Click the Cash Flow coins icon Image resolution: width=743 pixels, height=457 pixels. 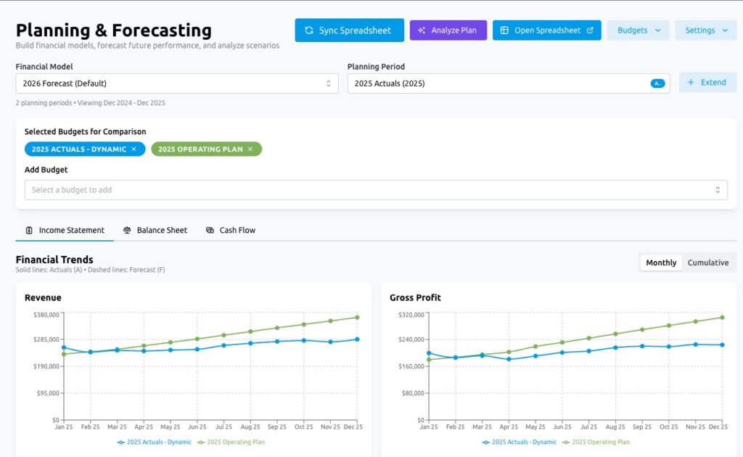(x=210, y=231)
